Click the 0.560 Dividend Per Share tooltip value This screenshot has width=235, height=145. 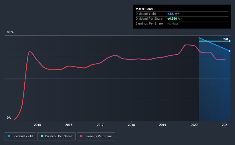172,19
